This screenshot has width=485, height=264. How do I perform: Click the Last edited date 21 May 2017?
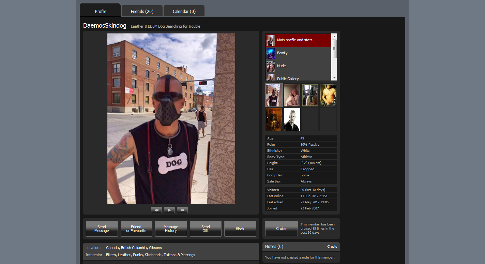[x=314, y=202]
